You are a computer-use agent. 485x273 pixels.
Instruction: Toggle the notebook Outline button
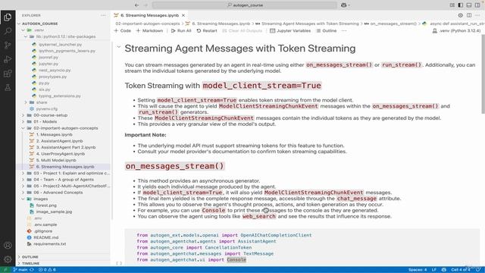click(x=327, y=30)
